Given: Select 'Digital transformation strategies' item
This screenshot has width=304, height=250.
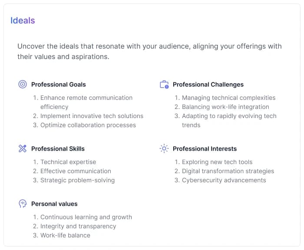Looking at the screenshot, I should tap(228, 171).
